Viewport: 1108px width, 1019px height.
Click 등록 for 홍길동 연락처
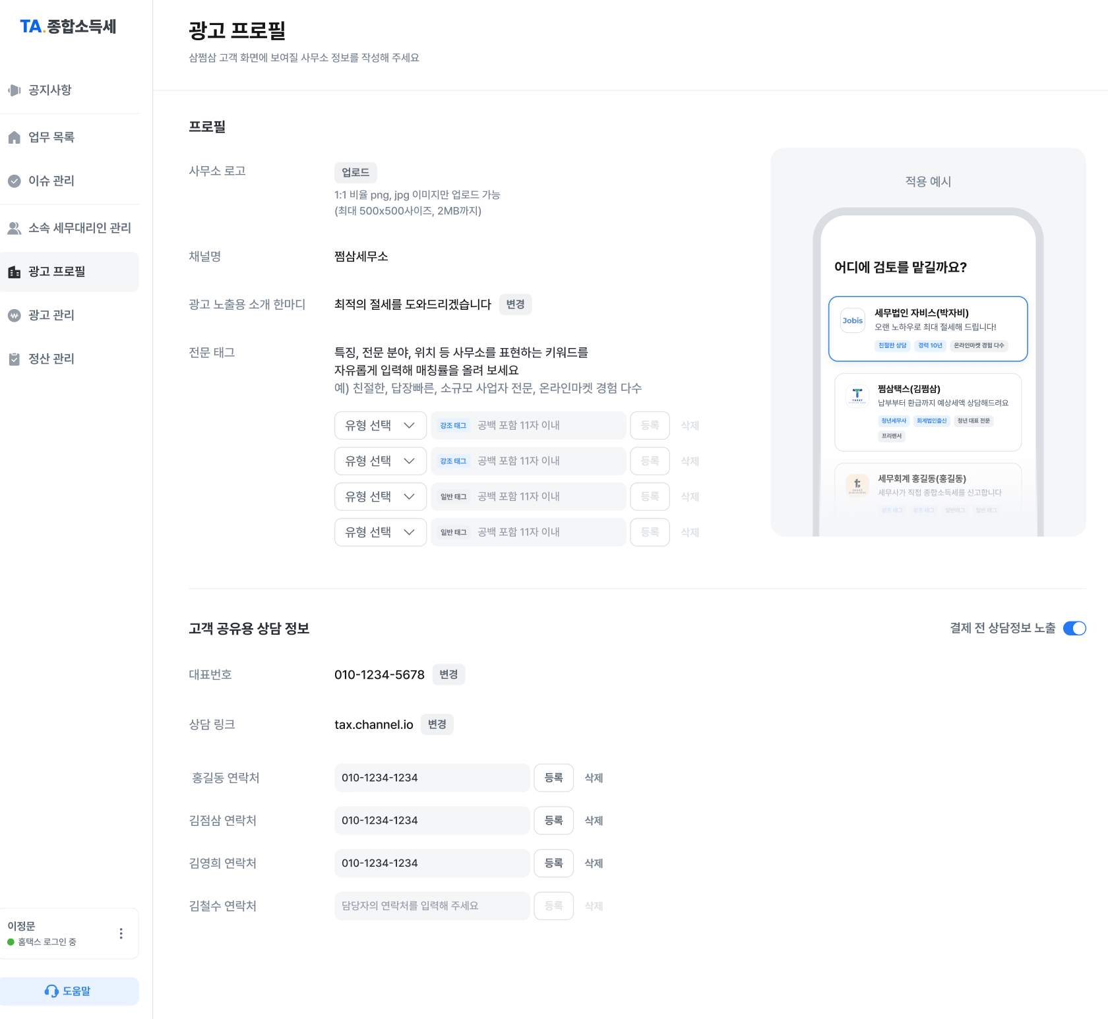[x=553, y=778]
